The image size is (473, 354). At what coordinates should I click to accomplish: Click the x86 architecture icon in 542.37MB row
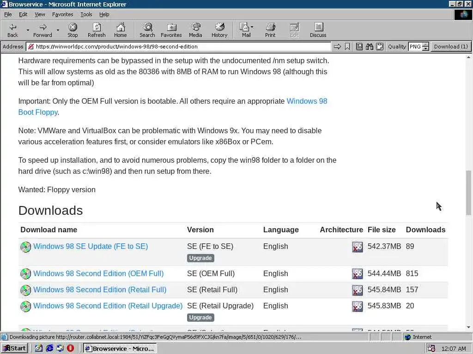(x=358, y=247)
